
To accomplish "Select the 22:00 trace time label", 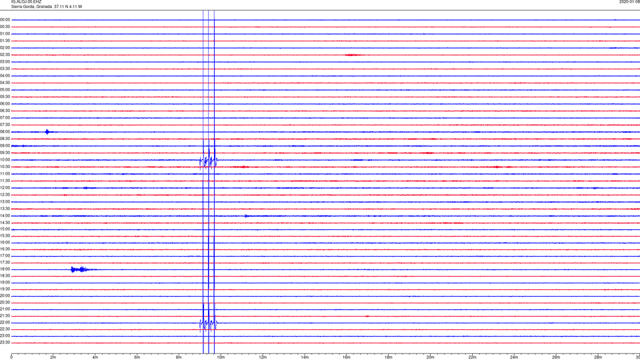I will [x=5, y=322].
